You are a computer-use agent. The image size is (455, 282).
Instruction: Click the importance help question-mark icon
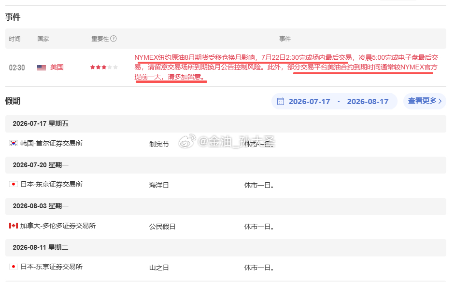114,39
